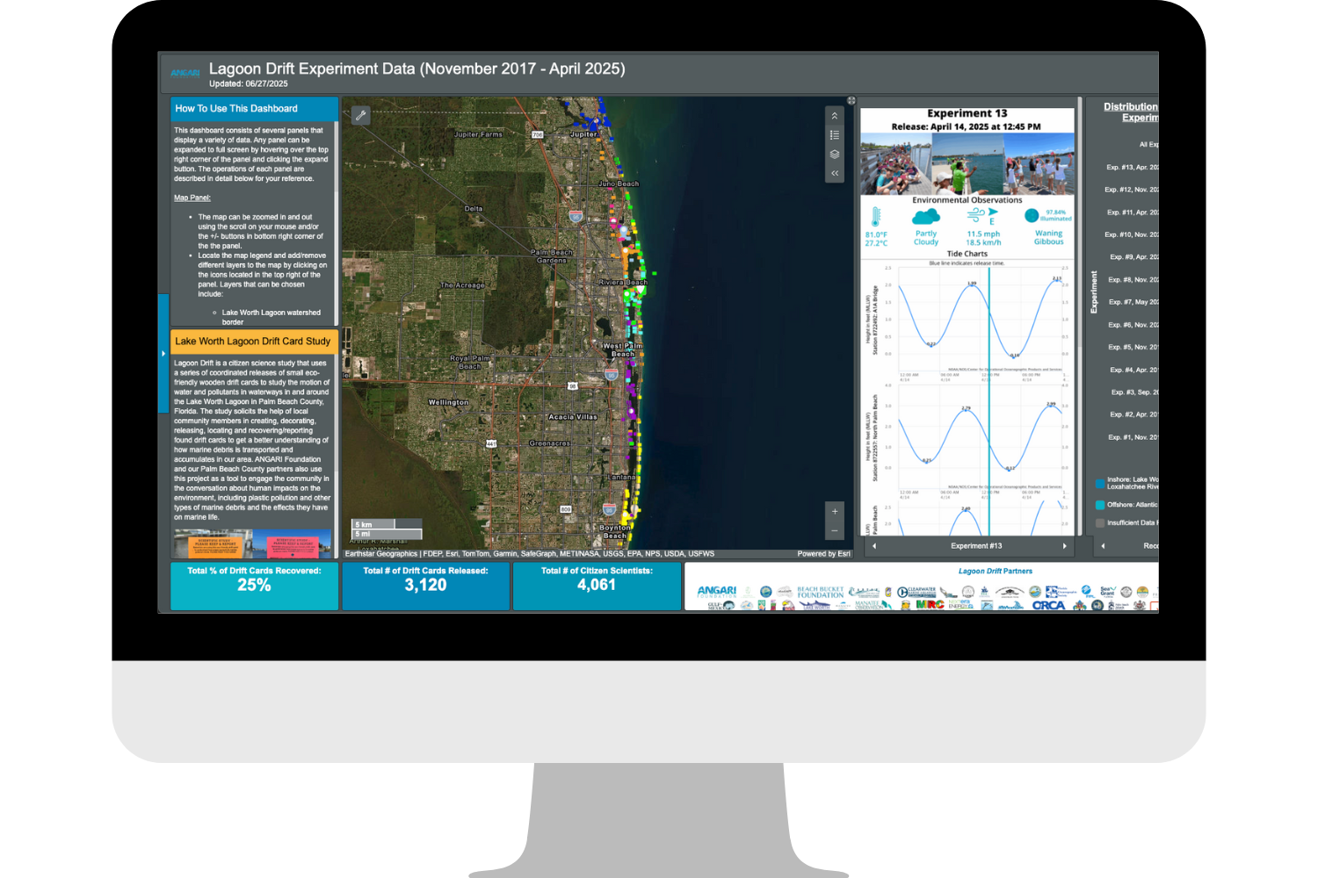Collapse the map toolbar with the double-left chevron

835,173
